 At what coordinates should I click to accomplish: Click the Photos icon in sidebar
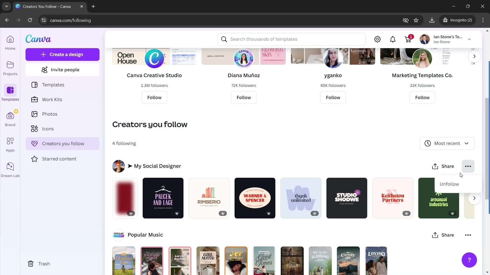(x=35, y=114)
